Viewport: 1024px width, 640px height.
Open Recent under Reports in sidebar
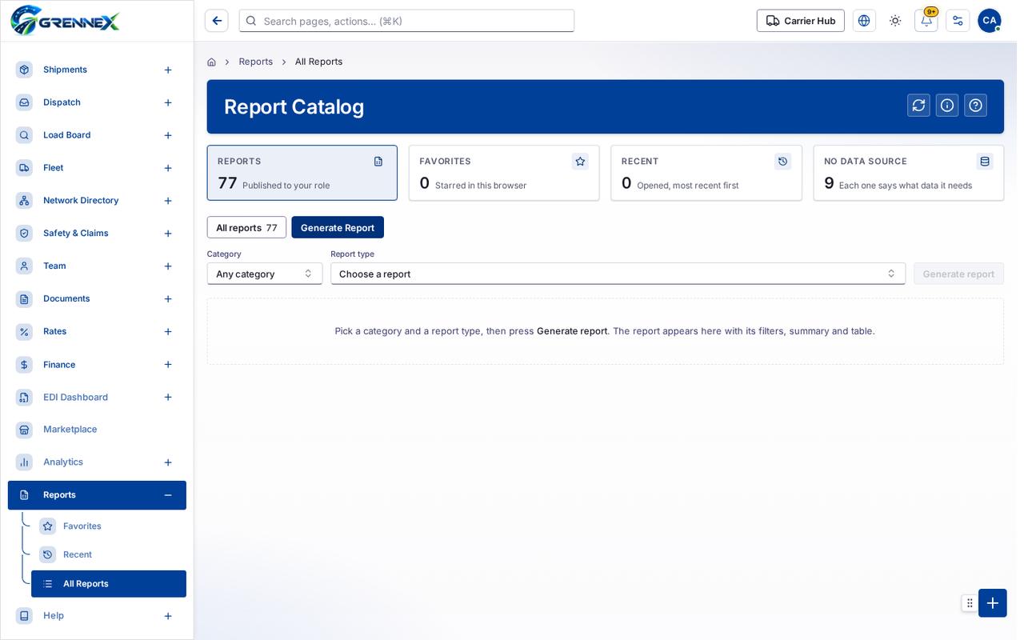pos(109,554)
